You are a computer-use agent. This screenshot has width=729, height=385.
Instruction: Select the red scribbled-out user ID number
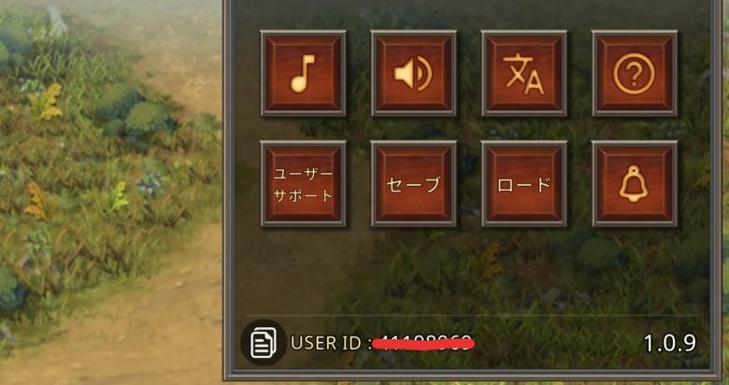point(424,343)
